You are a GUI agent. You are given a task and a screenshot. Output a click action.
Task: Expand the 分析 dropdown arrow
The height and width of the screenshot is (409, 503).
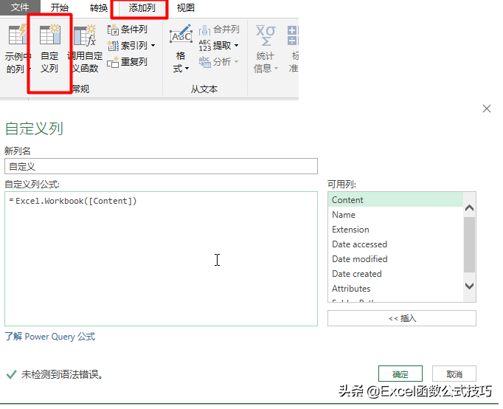click(x=237, y=61)
